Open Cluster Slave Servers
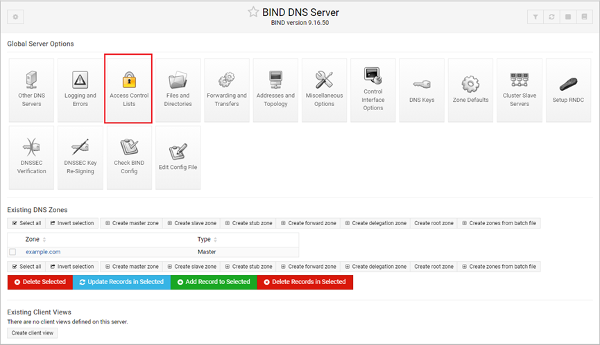Image resolution: width=600 pixels, height=345 pixels. tap(520, 90)
